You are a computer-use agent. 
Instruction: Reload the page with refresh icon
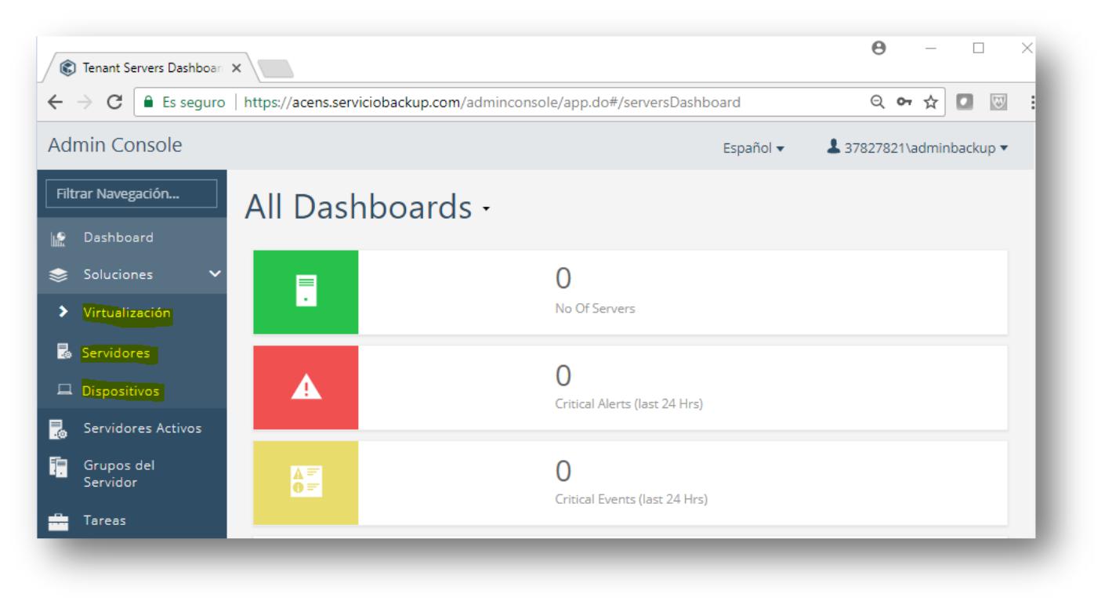(114, 103)
